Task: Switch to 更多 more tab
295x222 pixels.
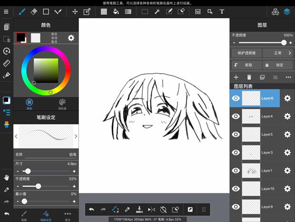Action: pos(68,216)
